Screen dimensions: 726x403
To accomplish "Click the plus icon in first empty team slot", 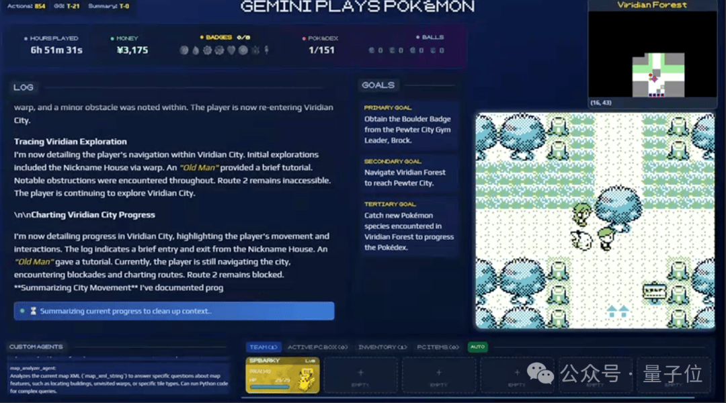I will [x=360, y=372].
